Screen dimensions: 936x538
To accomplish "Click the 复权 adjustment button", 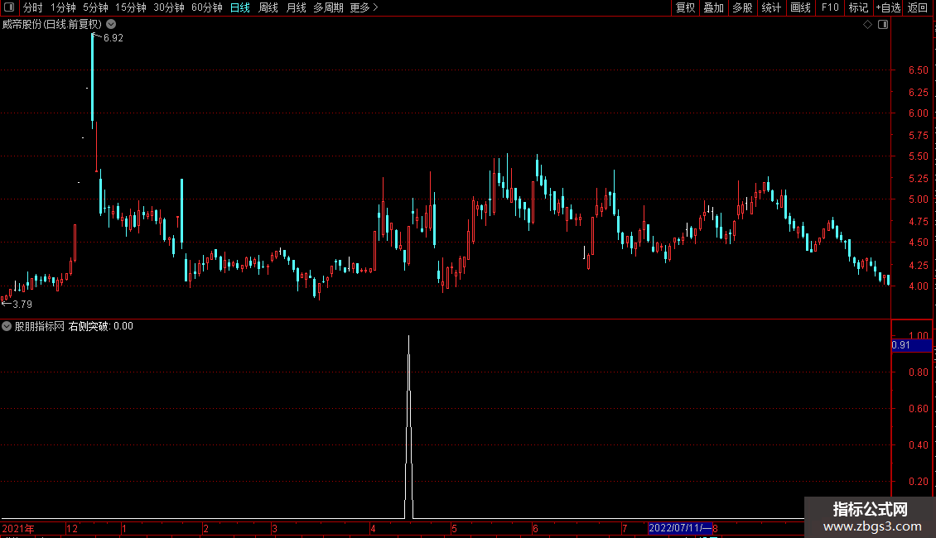I will 685,7.
